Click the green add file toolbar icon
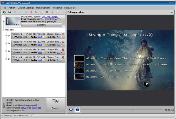This screenshot has height=119, width=176. click(x=4, y=12)
